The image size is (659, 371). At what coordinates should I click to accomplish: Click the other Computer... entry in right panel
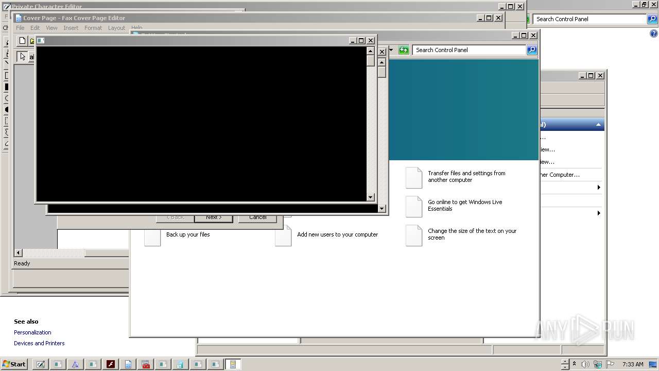[x=560, y=175]
